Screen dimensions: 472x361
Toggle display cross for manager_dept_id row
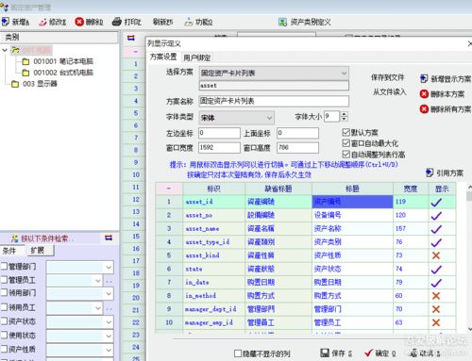[436, 309]
